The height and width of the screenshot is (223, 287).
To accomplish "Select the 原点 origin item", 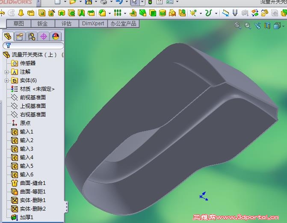I will [21, 123].
